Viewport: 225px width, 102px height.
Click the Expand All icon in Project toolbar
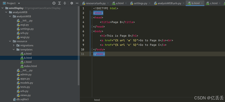(x=59, y=3)
